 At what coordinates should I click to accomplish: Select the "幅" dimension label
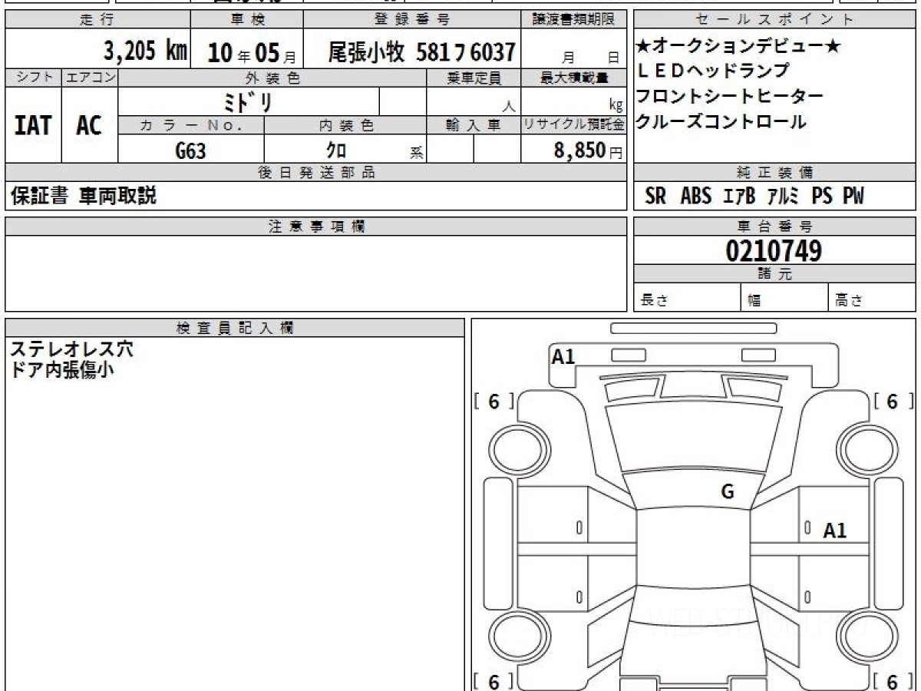tap(754, 300)
